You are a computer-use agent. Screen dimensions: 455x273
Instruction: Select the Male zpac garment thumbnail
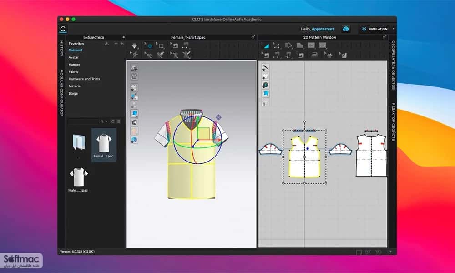pyautogui.click(x=78, y=179)
